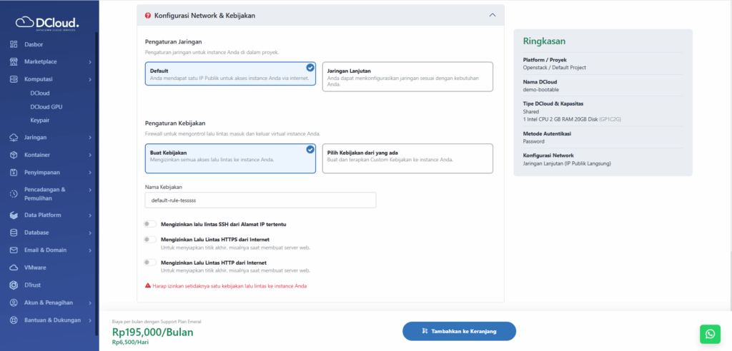Collapse the Konfigurasi Network & Kebijakan section
Screen dimensions: 732x351
click(492, 15)
